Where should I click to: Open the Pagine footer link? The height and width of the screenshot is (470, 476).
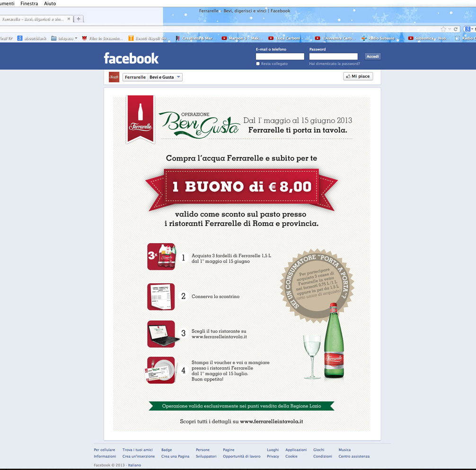coord(229,450)
